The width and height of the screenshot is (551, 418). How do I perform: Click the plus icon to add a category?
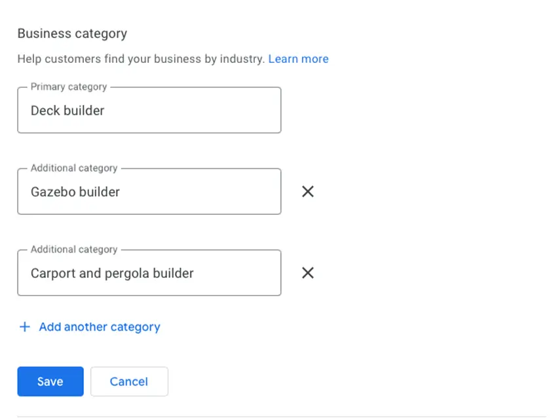(25, 327)
